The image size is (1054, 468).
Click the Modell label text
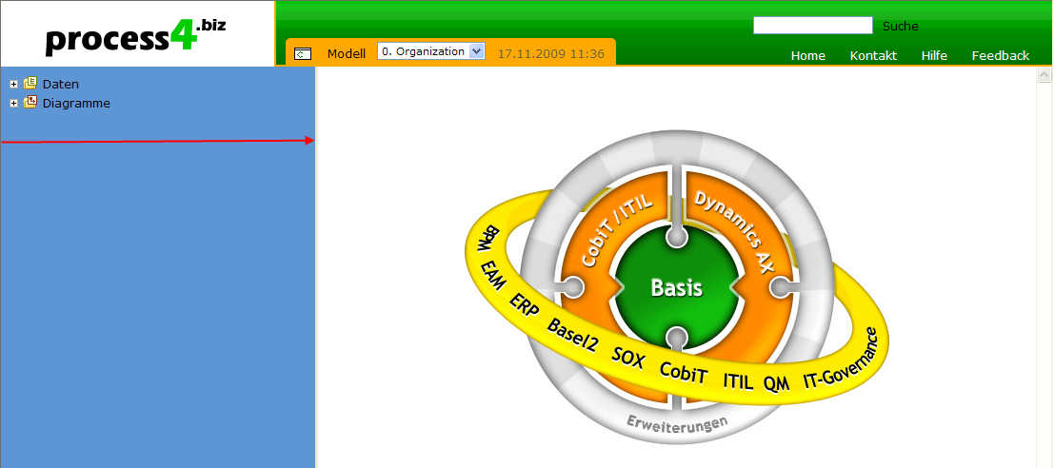click(x=347, y=53)
